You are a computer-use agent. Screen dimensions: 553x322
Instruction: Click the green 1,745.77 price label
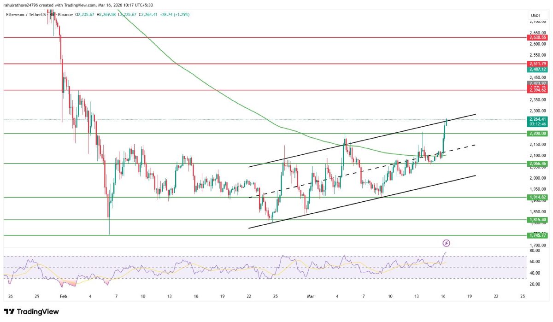(x=537, y=235)
